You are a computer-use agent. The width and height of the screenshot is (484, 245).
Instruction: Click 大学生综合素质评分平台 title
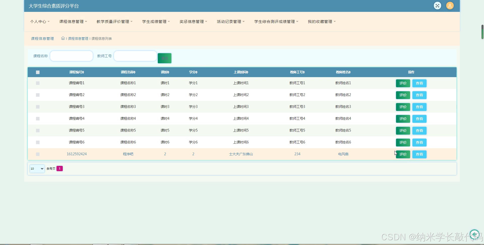tap(54, 6)
